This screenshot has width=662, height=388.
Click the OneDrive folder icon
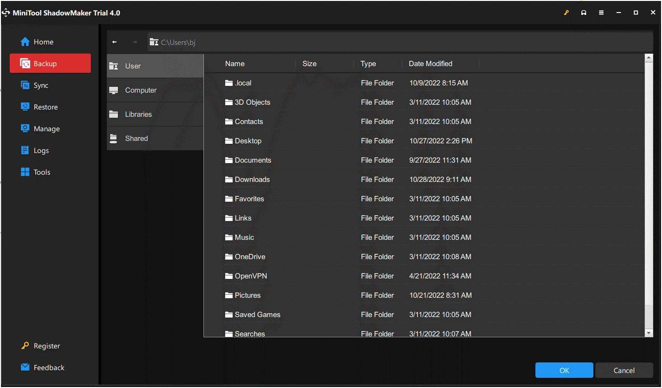point(229,257)
